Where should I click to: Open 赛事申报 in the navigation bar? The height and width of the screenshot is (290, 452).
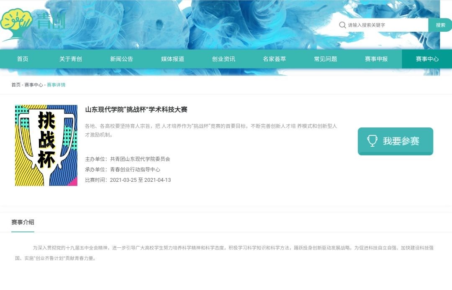point(376,59)
